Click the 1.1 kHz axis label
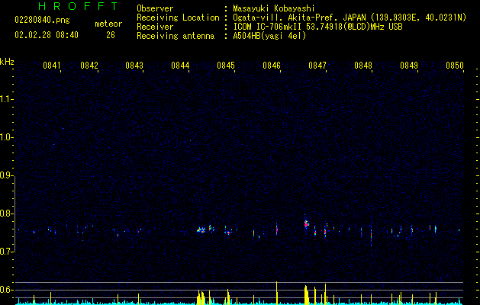The height and width of the screenshot is (305, 480). pos(7,99)
